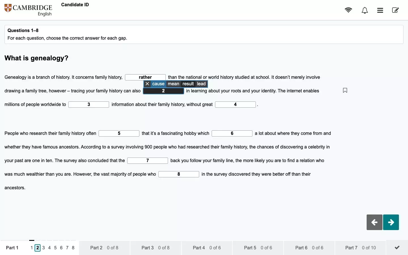Choose 'cause' for gap 2
Image resolution: width=408 pixels, height=255 pixels.
tap(158, 84)
